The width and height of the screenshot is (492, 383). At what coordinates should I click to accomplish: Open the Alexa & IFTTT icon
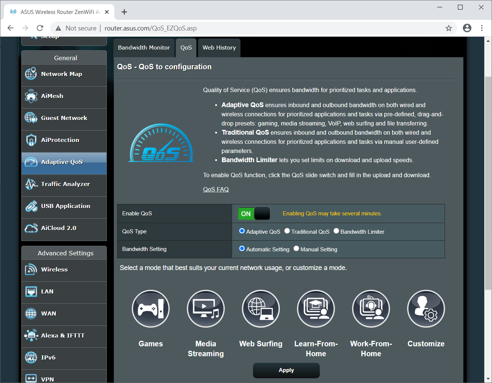(x=31, y=335)
